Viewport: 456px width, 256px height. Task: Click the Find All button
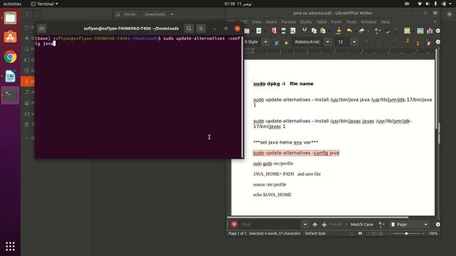(x=336, y=225)
